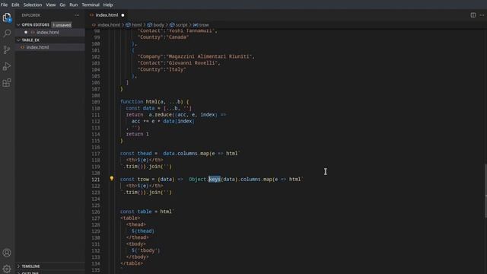This screenshot has height=274, width=487.
Task: Open the Search view icon
Action: (x=7, y=33)
